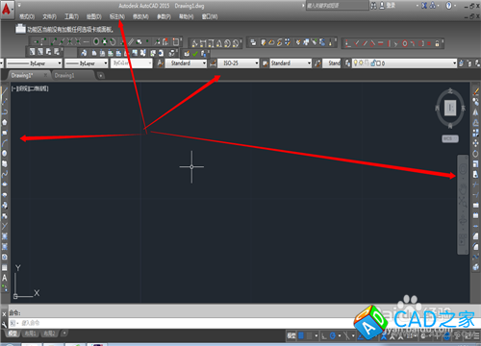
Task: Toggle layer 0 lock padlock icon
Action: click(373, 63)
